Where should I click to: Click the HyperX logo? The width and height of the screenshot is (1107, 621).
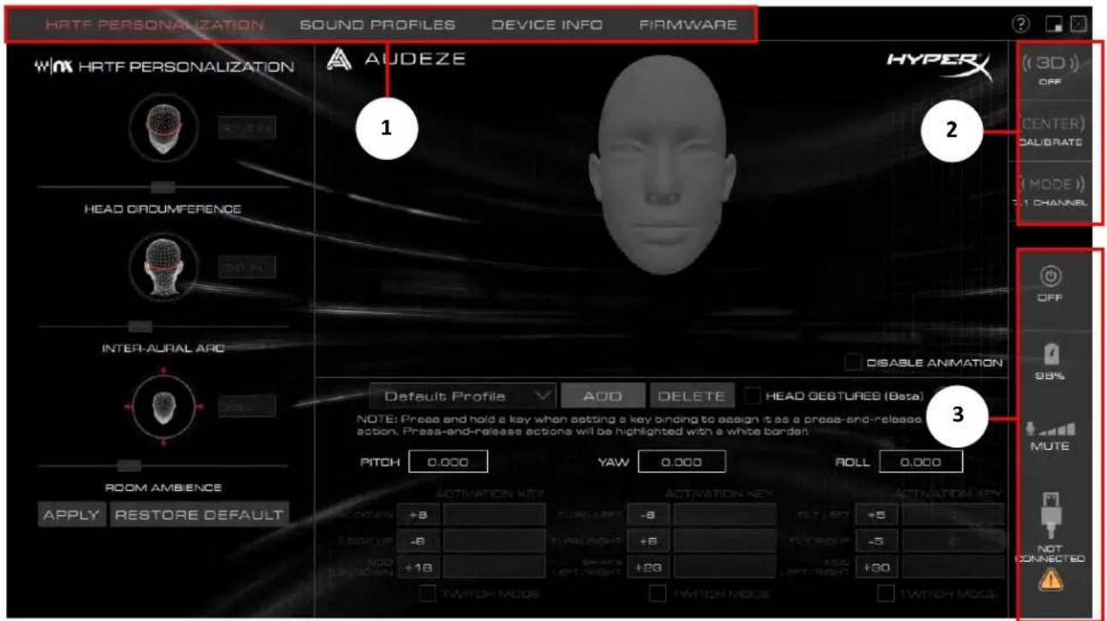940,63
